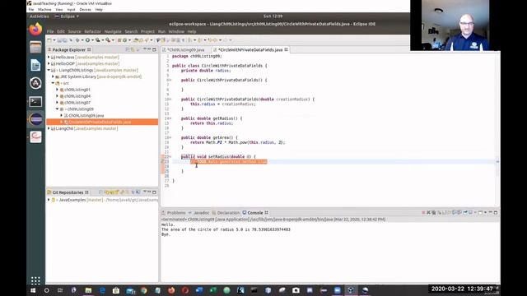Click the Save toolbar icon
The height and width of the screenshot is (296, 527).
pos(58,40)
